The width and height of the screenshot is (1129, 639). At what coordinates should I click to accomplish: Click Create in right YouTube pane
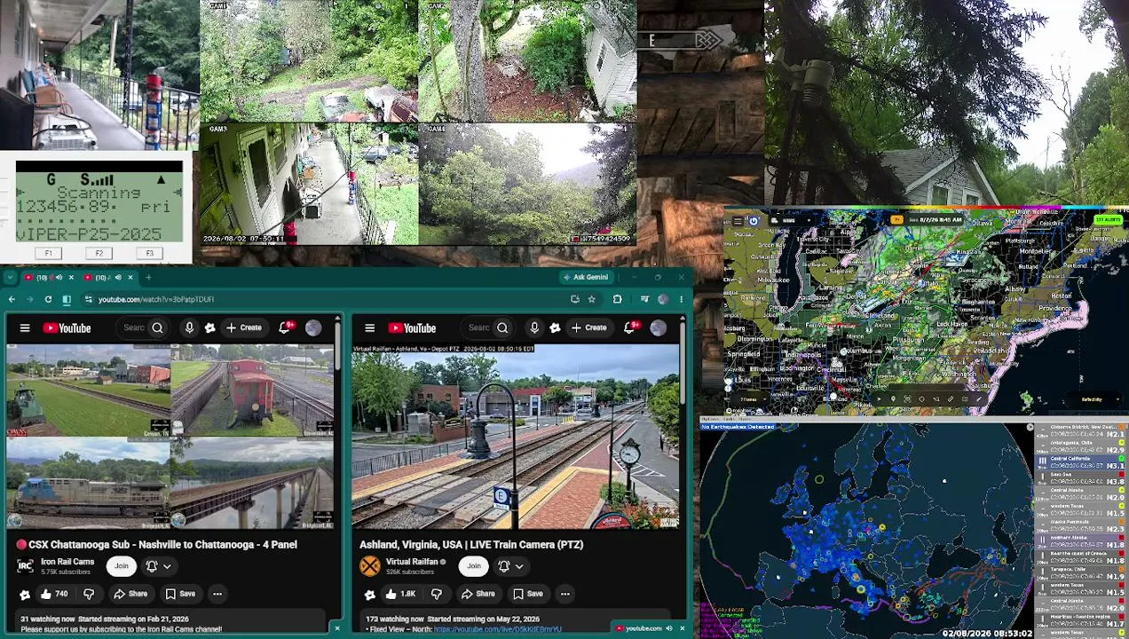589,328
